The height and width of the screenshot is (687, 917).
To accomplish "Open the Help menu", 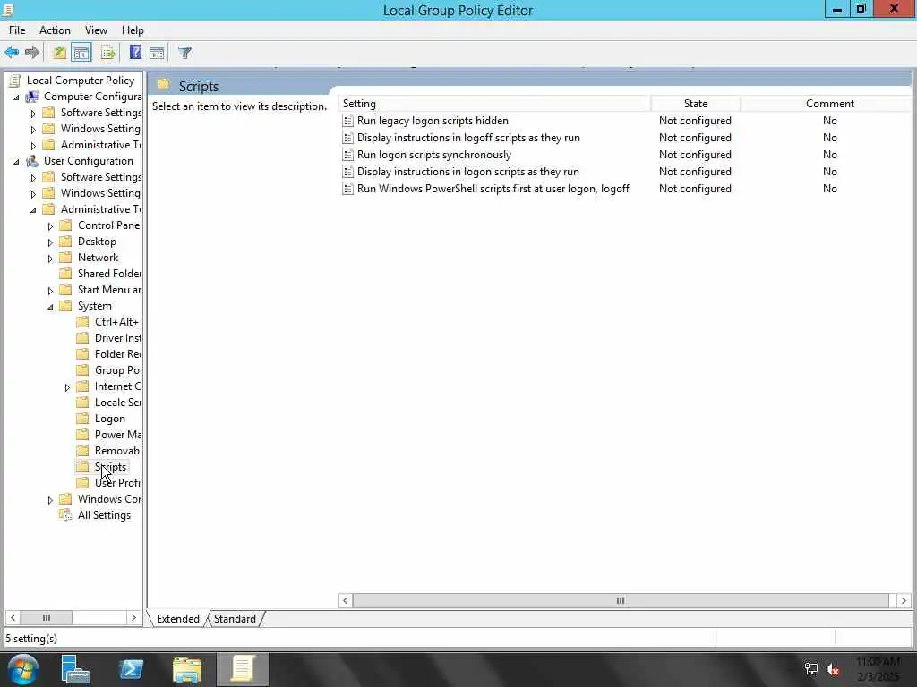I will [x=133, y=30].
